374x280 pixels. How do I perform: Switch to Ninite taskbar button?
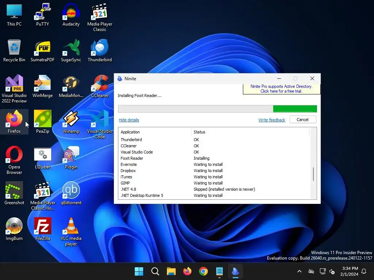[236, 271]
